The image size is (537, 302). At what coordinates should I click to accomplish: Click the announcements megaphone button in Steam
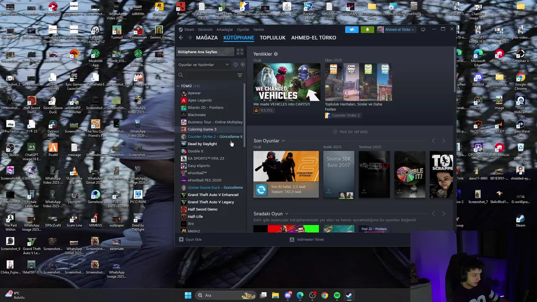tap(352, 29)
